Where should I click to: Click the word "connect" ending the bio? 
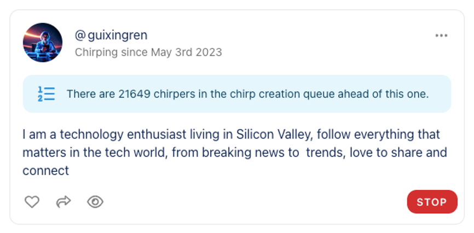[45, 170]
